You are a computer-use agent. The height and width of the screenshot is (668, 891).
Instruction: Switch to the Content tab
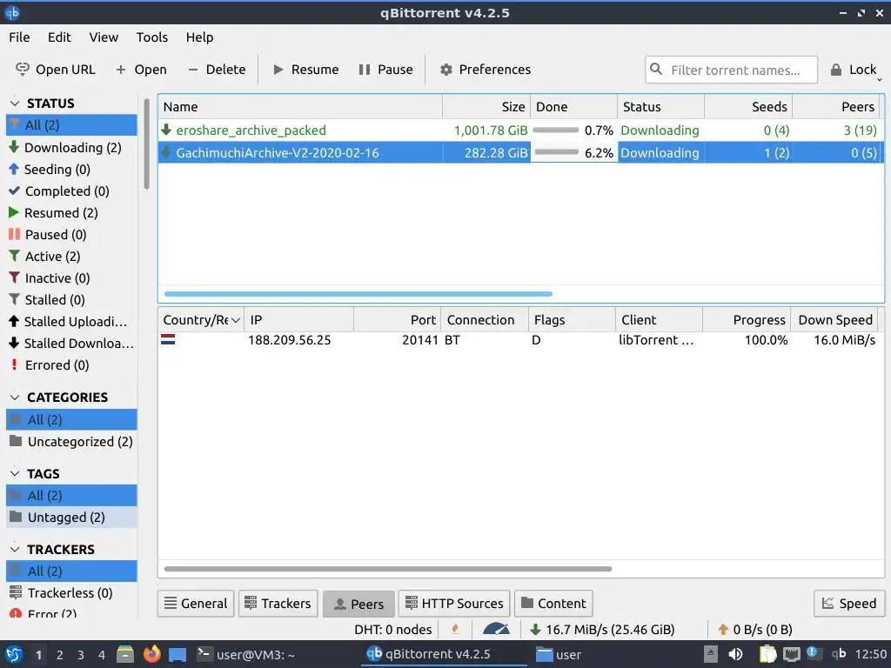coord(553,604)
